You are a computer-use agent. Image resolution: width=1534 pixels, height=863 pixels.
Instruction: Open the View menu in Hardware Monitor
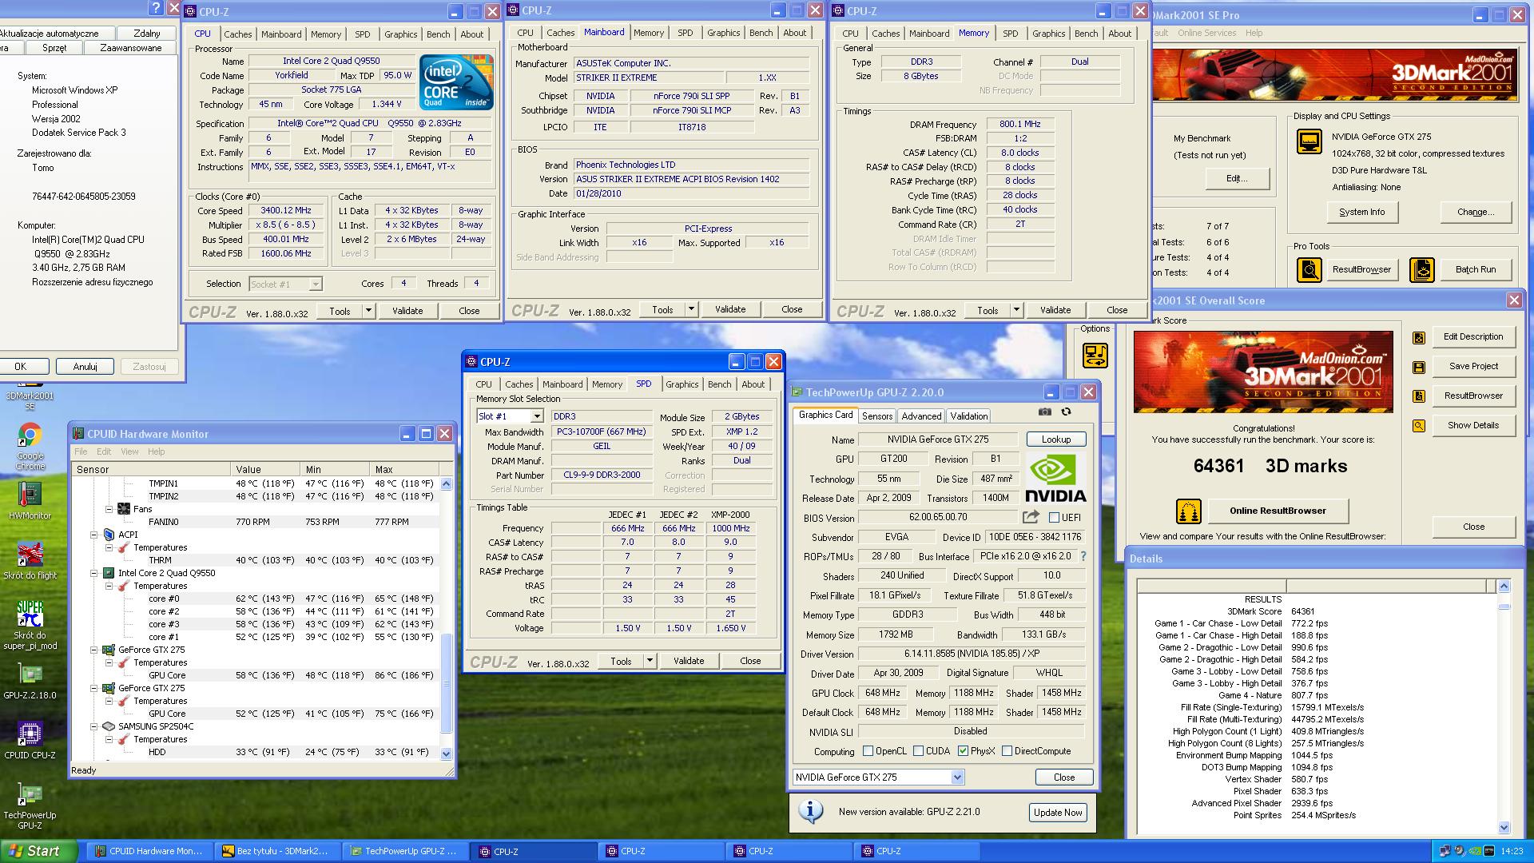[x=129, y=451]
